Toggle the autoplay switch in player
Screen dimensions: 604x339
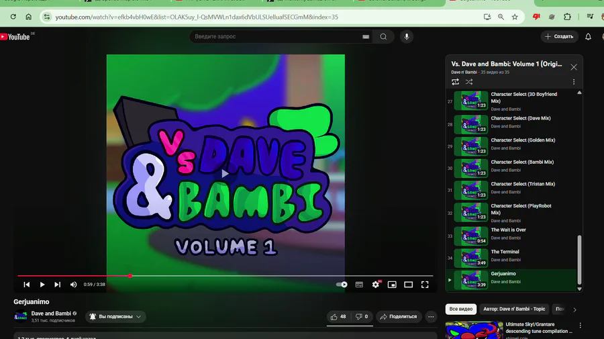(x=342, y=285)
